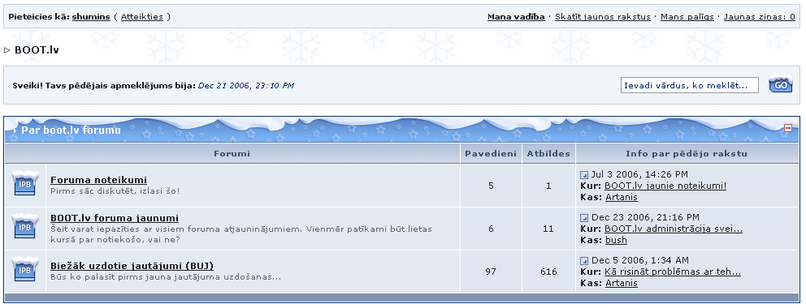Open the Biežāk uzdotie jautājumi (BUJ) forum
The image size is (806, 308).
tap(132, 266)
